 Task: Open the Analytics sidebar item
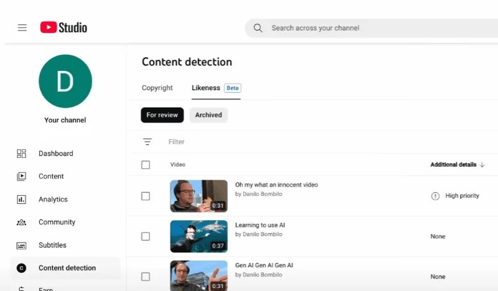[x=53, y=200]
